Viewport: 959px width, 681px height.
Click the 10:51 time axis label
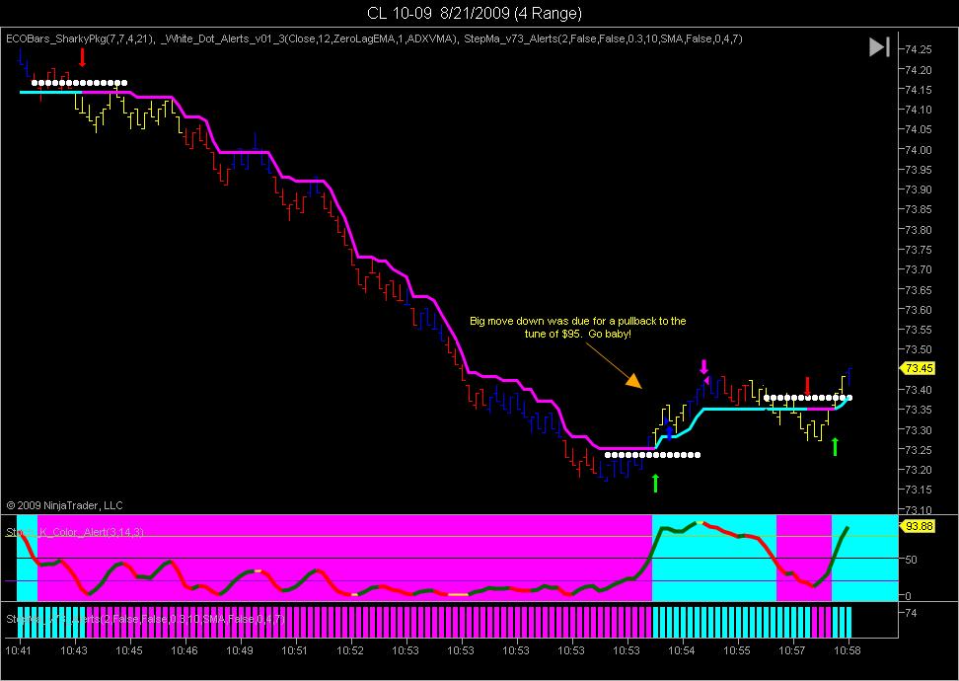coord(294,650)
